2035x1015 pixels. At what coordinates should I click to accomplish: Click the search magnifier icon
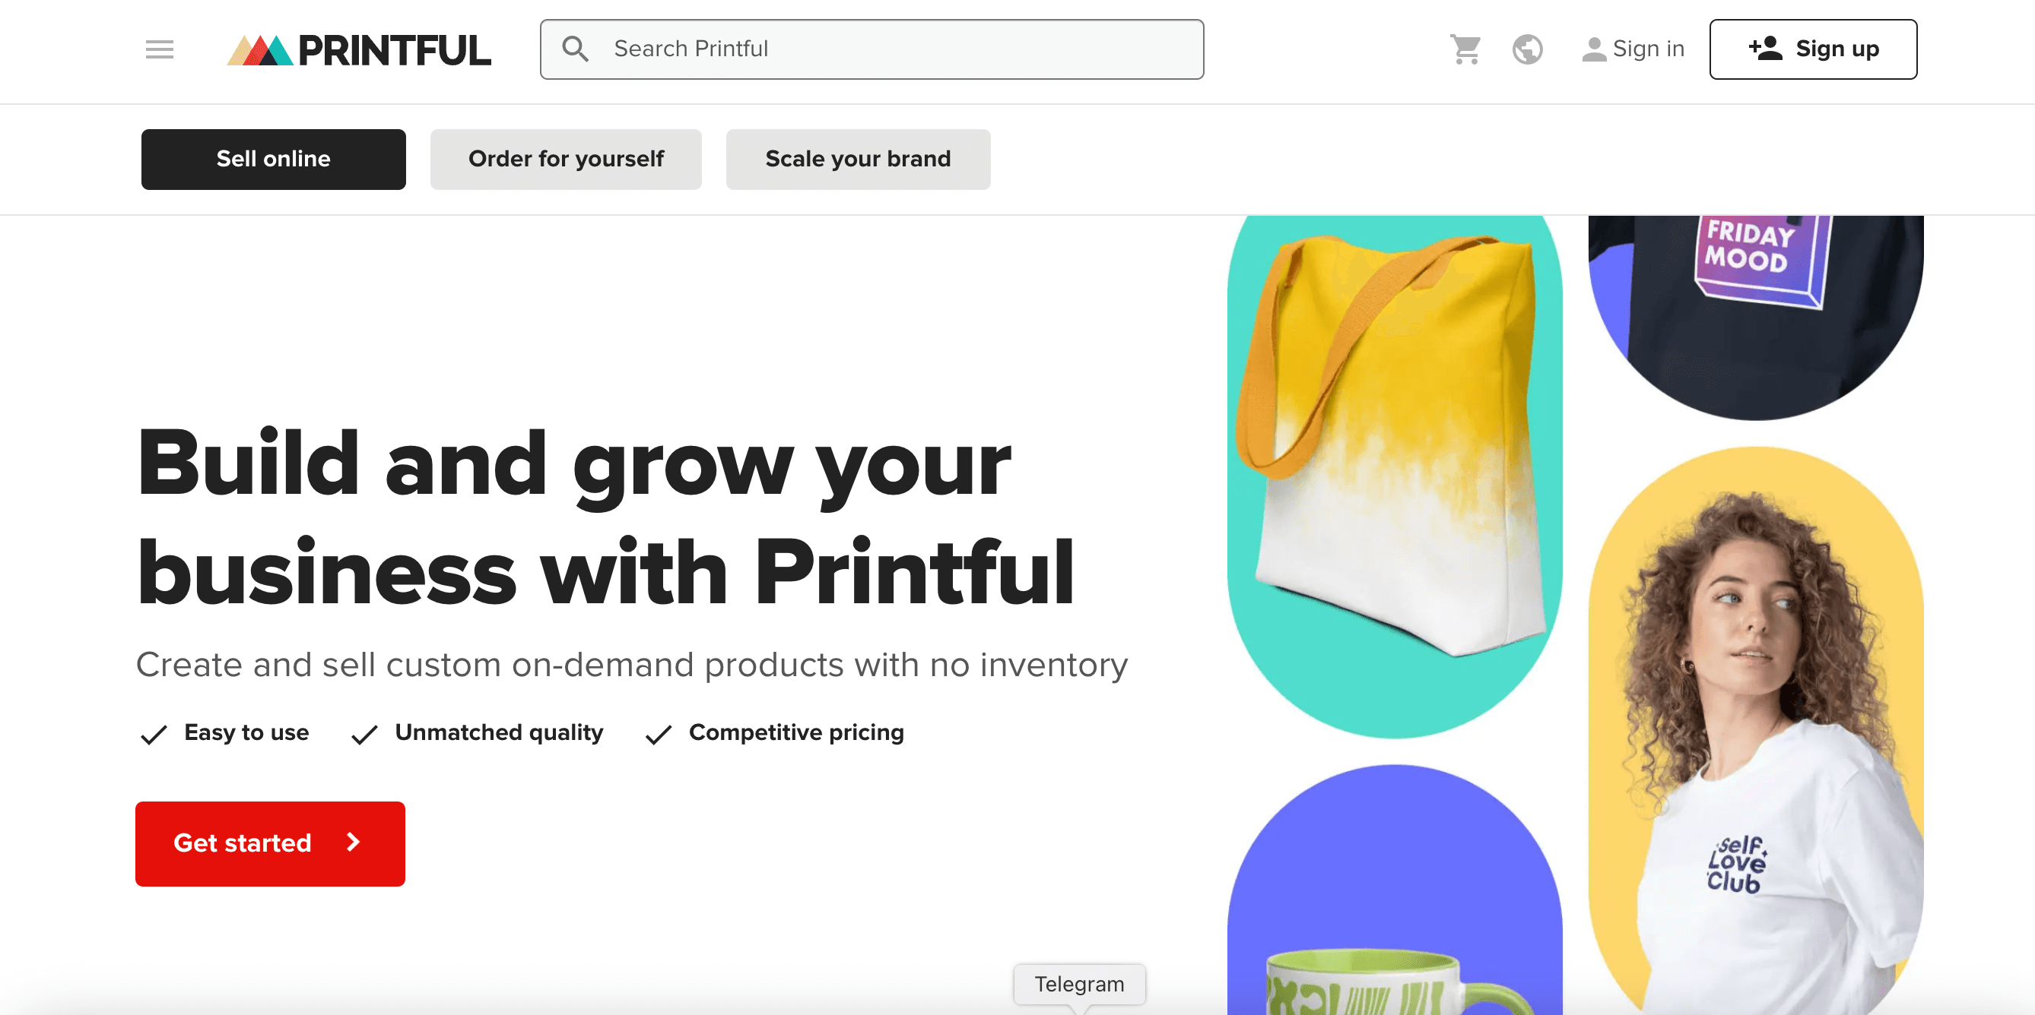pyautogui.click(x=575, y=49)
